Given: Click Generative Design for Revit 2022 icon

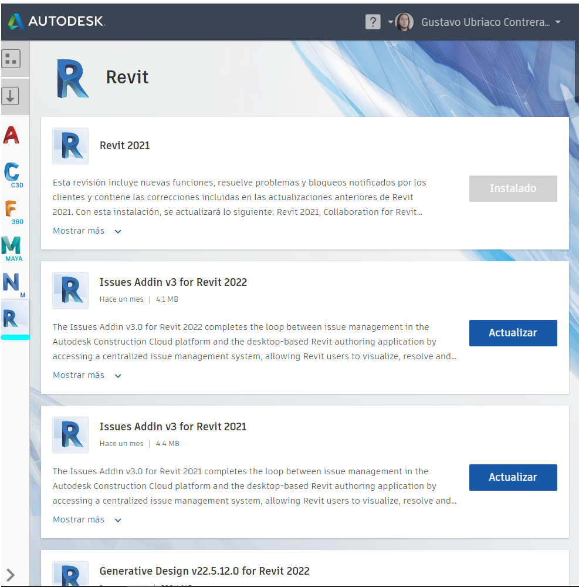Looking at the screenshot, I should pos(70,573).
